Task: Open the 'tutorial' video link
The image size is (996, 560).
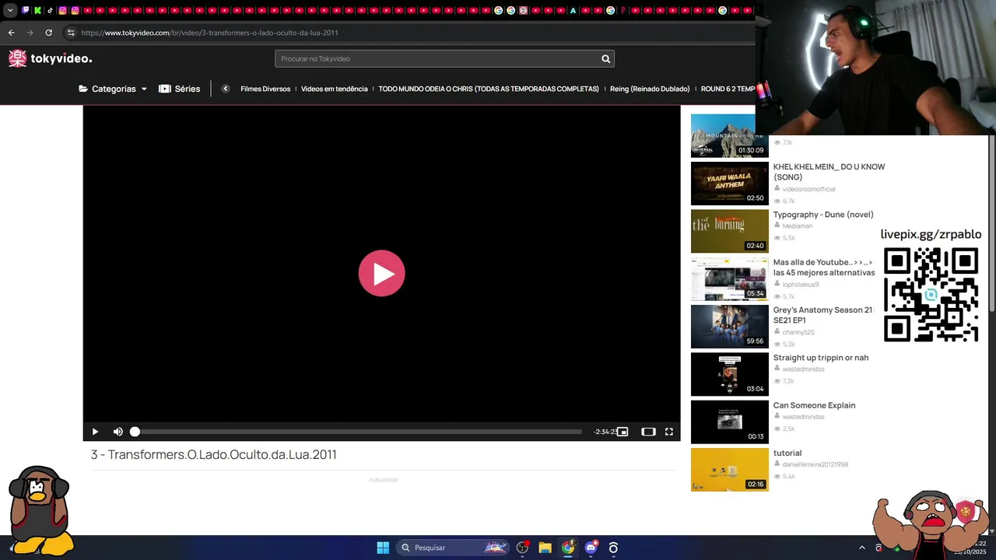Action: [787, 453]
